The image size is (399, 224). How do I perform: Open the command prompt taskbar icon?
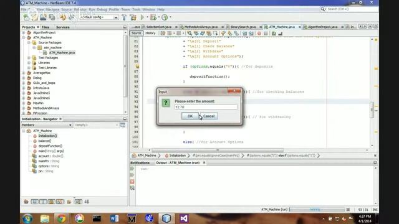(97, 218)
